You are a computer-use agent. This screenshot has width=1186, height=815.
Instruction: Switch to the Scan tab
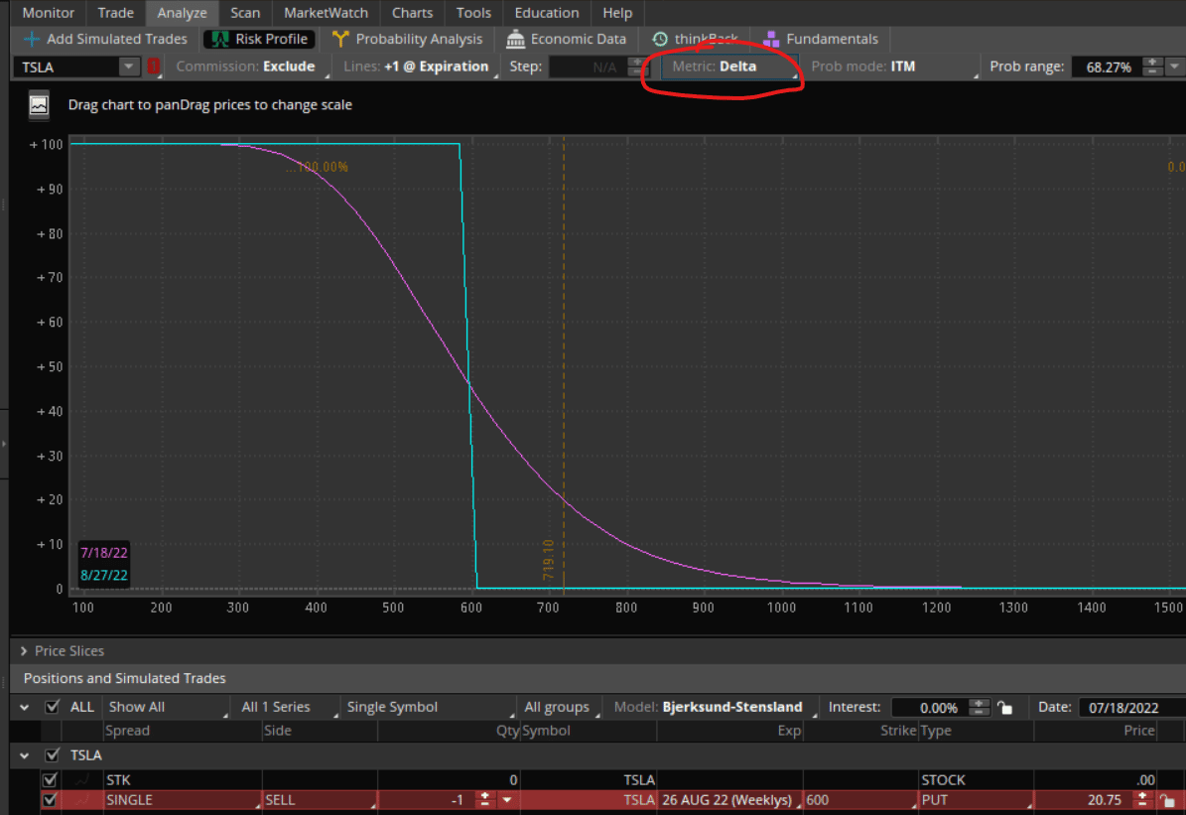245,13
